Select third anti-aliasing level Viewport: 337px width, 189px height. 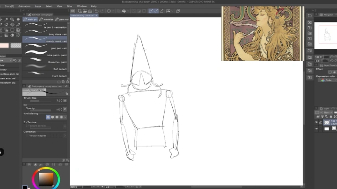point(57,117)
